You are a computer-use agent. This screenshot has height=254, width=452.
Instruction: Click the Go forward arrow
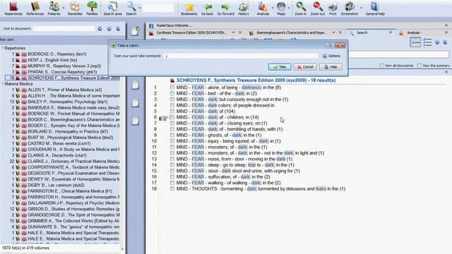[x=225, y=8]
